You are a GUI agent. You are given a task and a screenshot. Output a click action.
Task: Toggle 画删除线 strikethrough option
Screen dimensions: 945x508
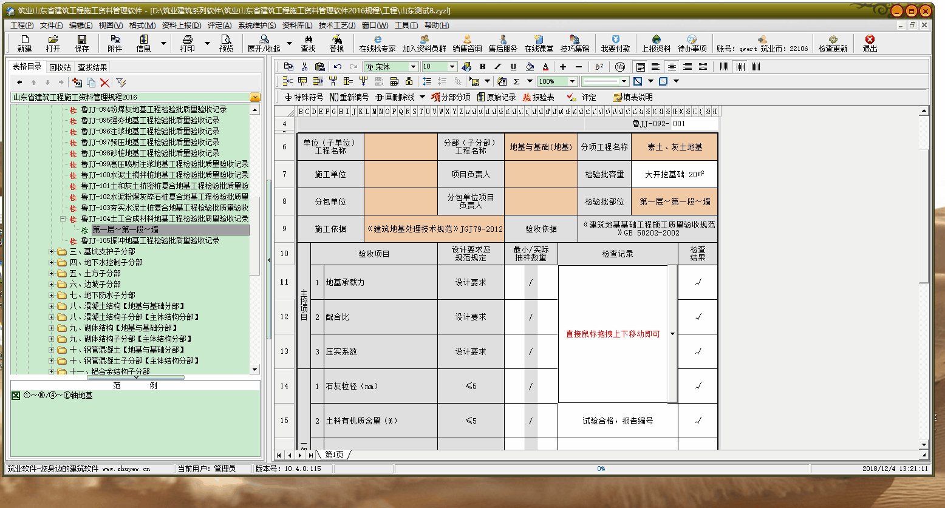(x=395, y=97)
